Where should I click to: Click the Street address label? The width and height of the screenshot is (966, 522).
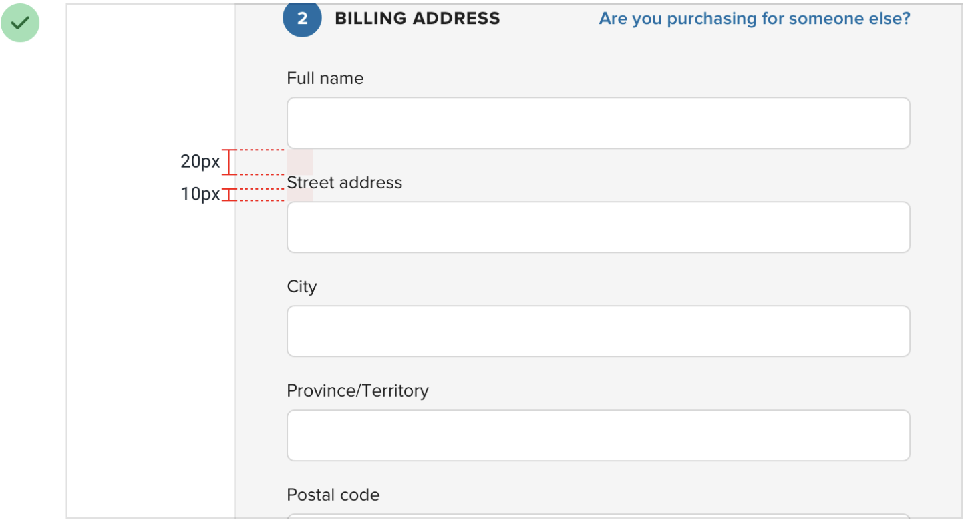(x=345, y=183)
